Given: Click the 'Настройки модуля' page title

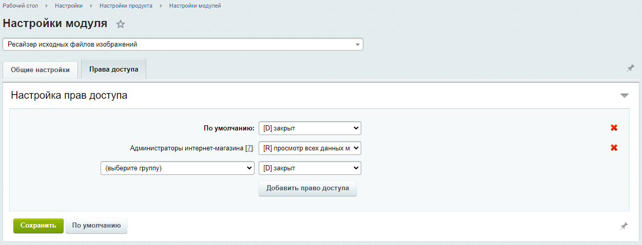Looking at the screenshot, I should pos(55,24).
